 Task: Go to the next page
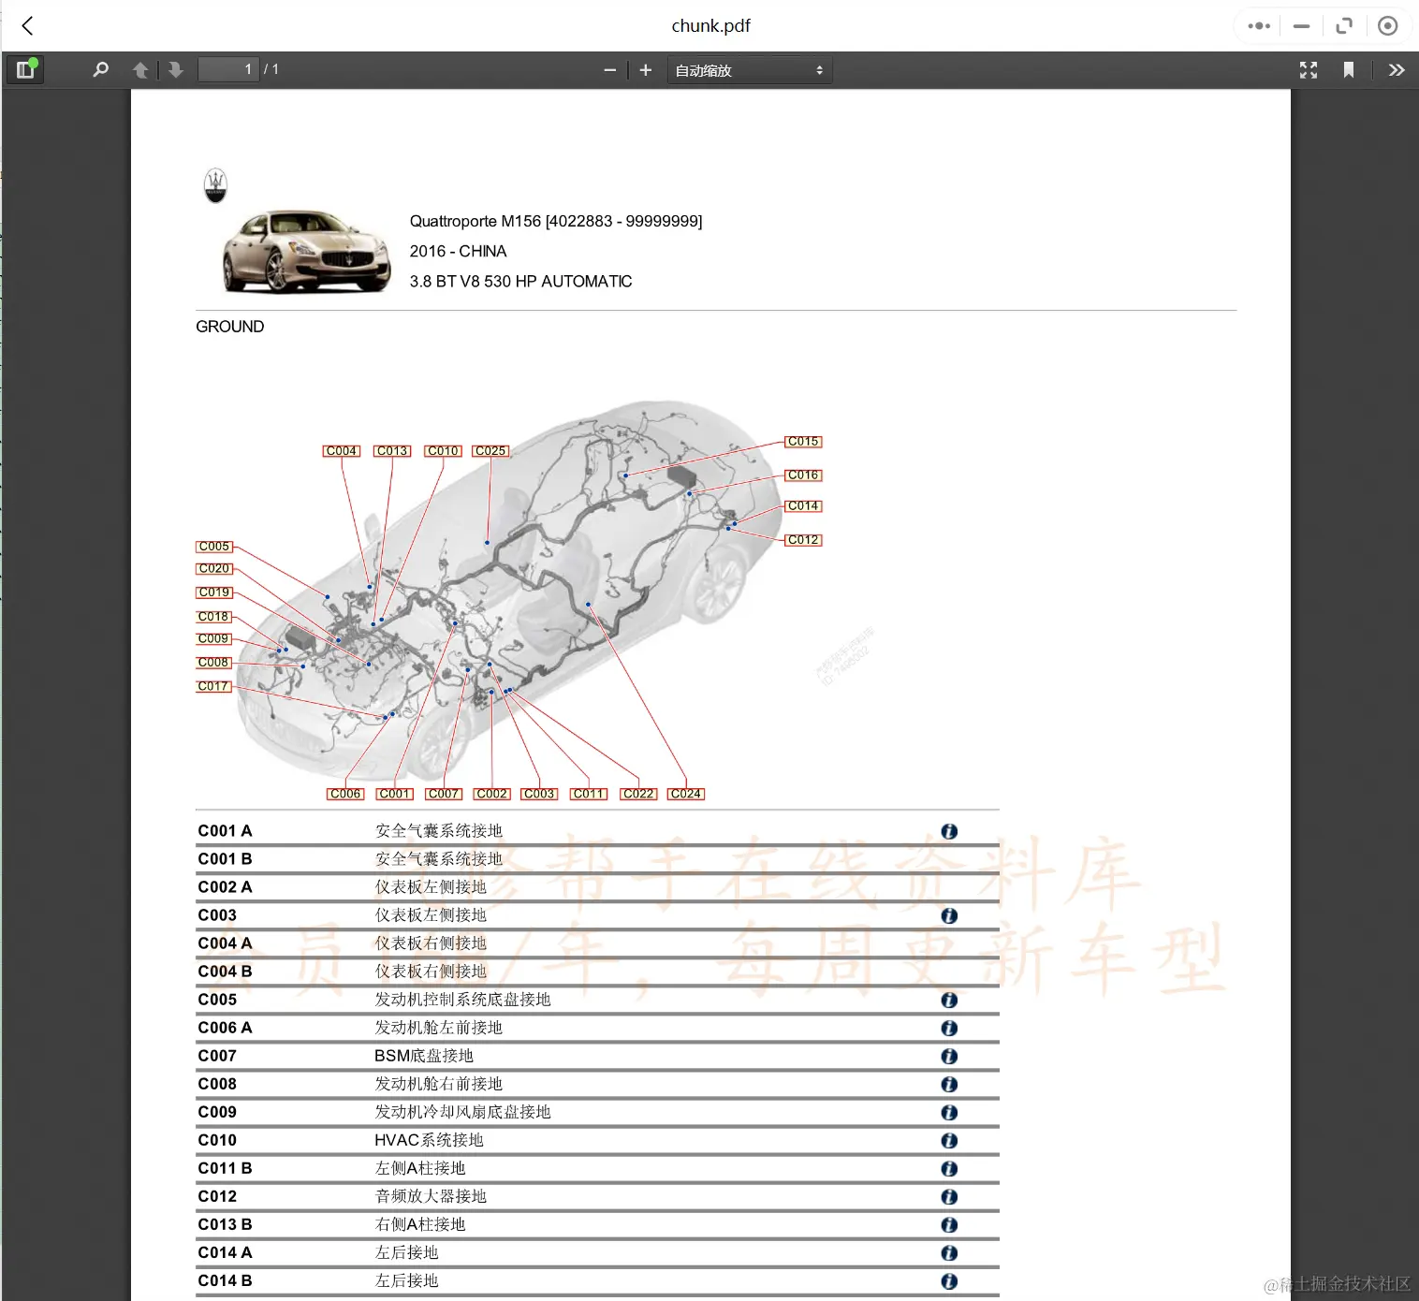click(x=175, y=70)
